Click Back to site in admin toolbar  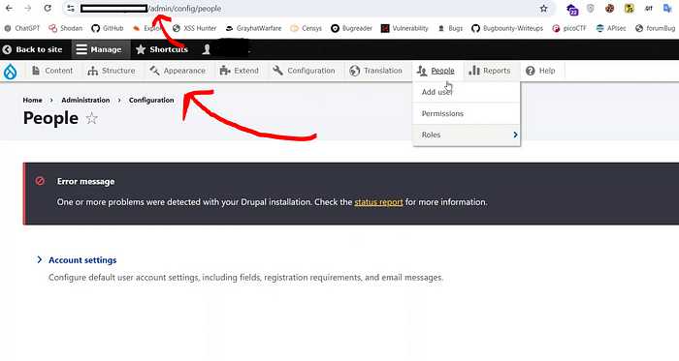(32, 49)
